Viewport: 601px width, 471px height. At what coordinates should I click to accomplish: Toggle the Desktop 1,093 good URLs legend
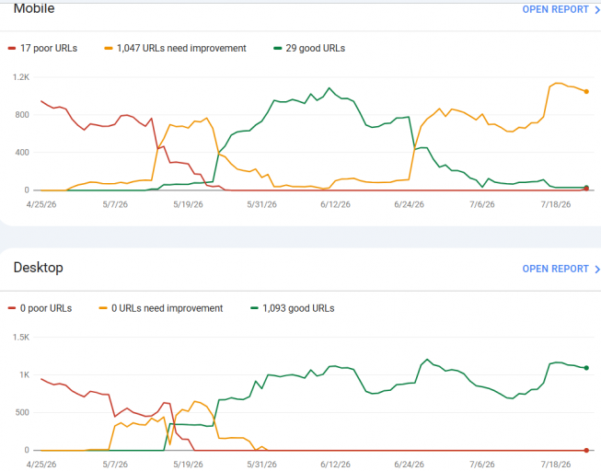click(293, 308)
